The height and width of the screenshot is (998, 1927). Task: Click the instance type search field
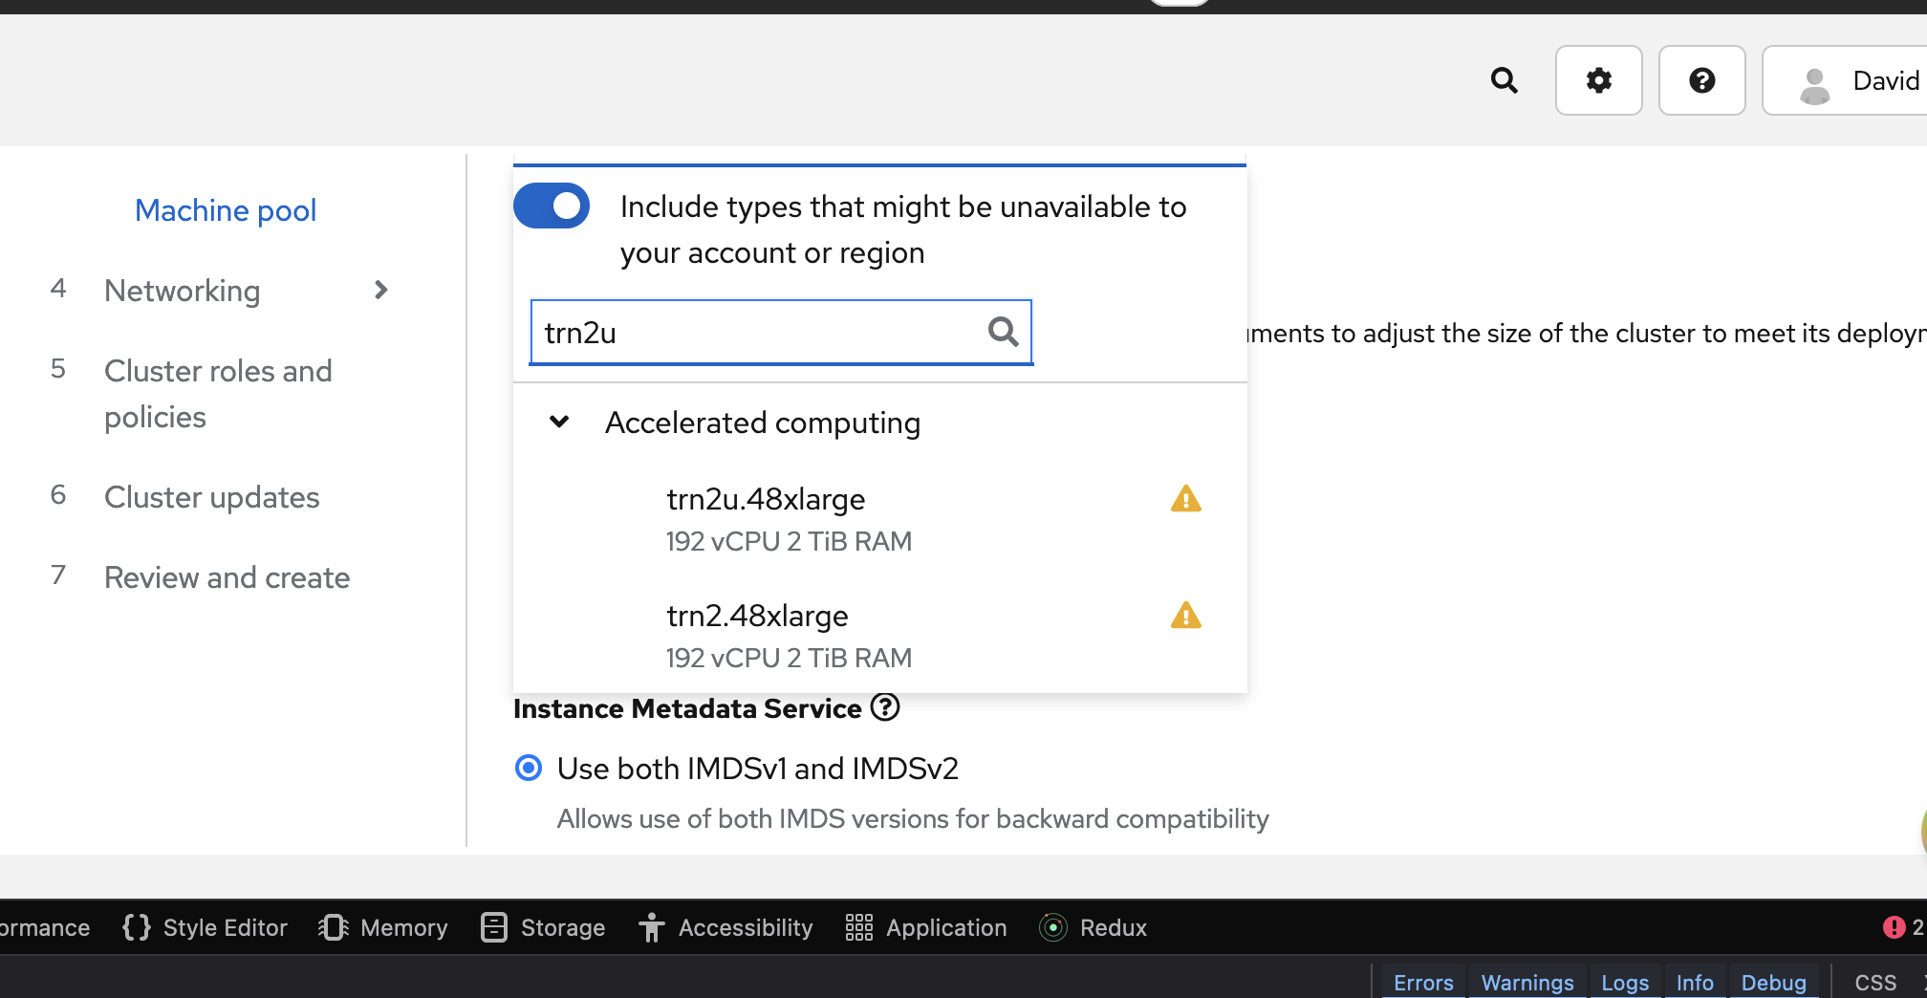point(755,333)
